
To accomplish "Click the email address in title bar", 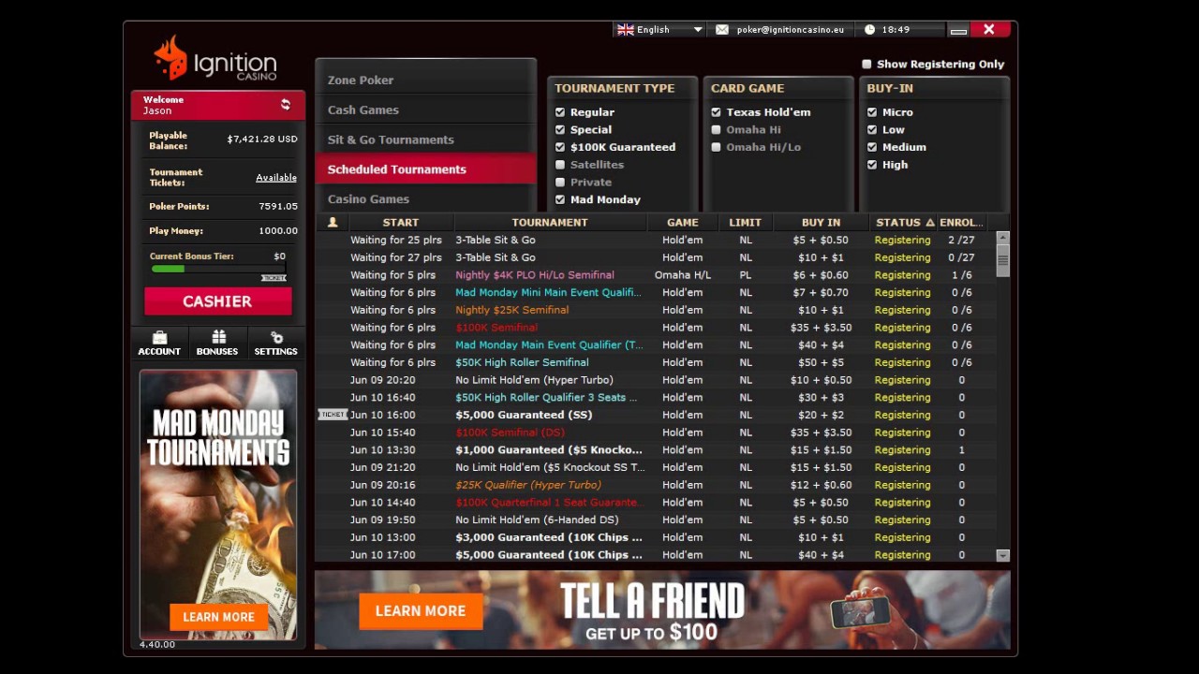I will coord(790,30).
